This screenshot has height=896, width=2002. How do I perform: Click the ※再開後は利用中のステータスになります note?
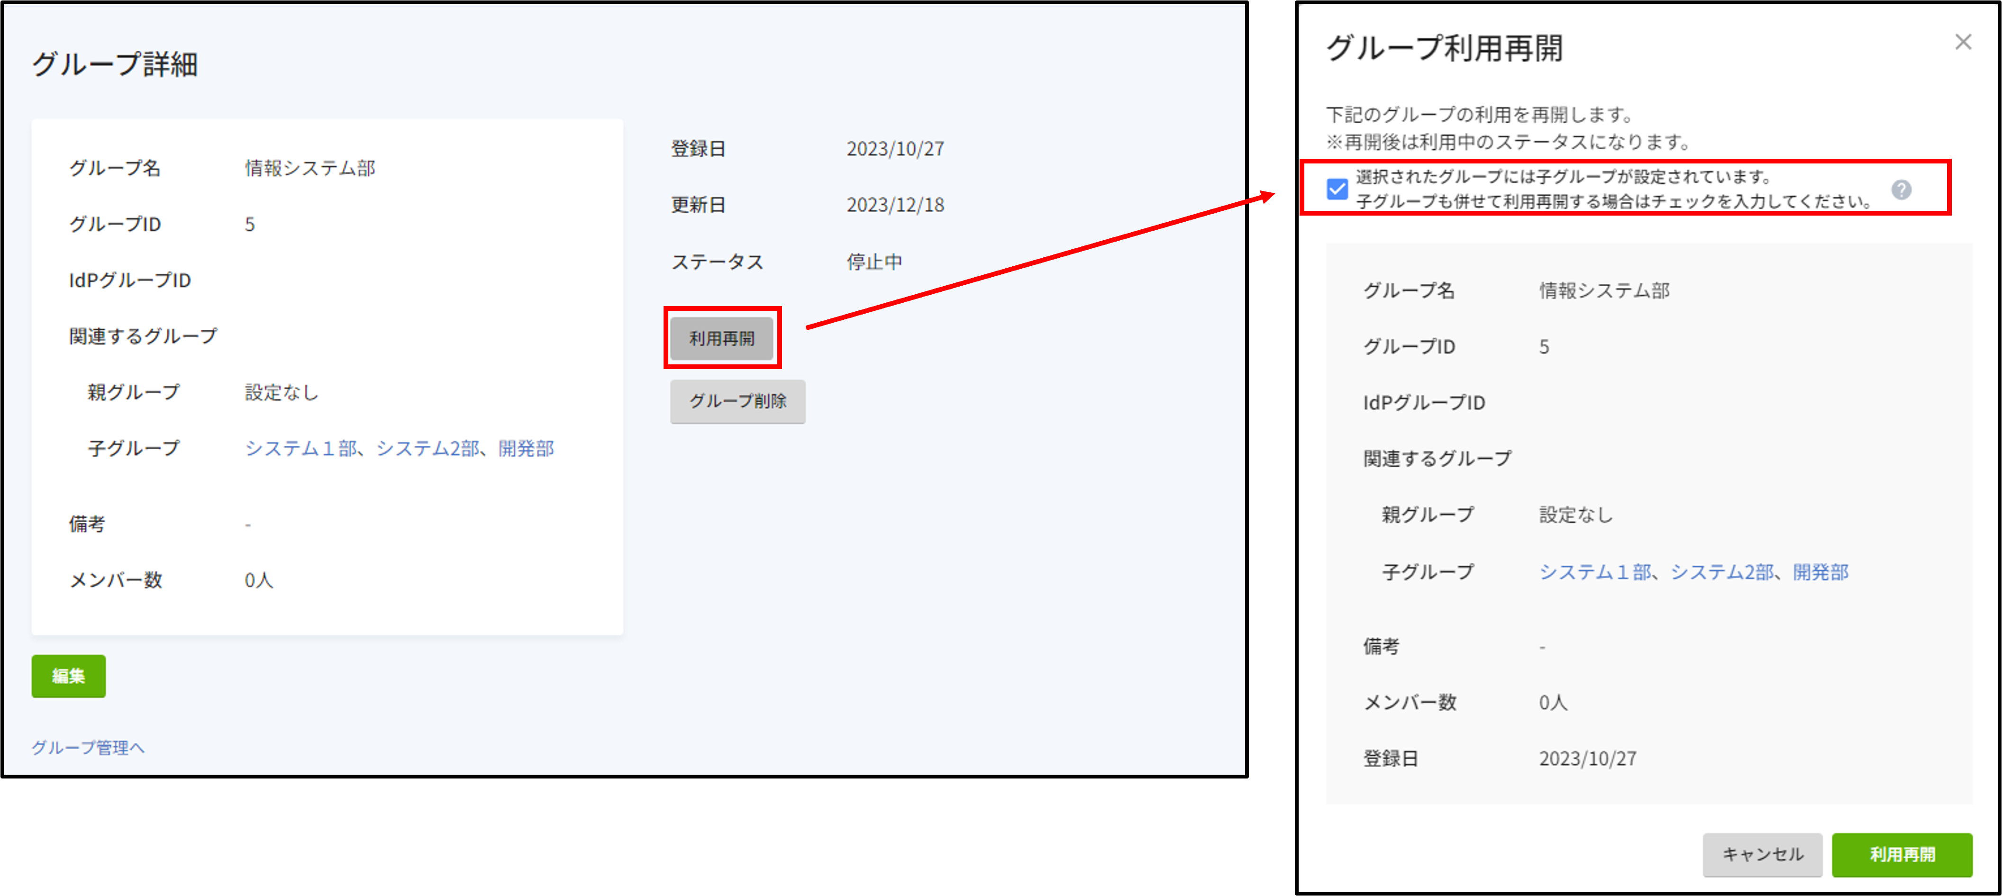point(1509,141)
